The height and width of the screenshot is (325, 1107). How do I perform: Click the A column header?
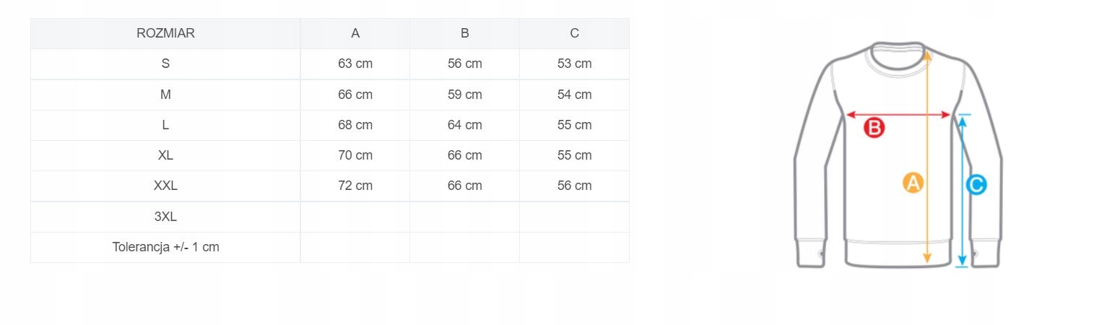pos(355,33)
